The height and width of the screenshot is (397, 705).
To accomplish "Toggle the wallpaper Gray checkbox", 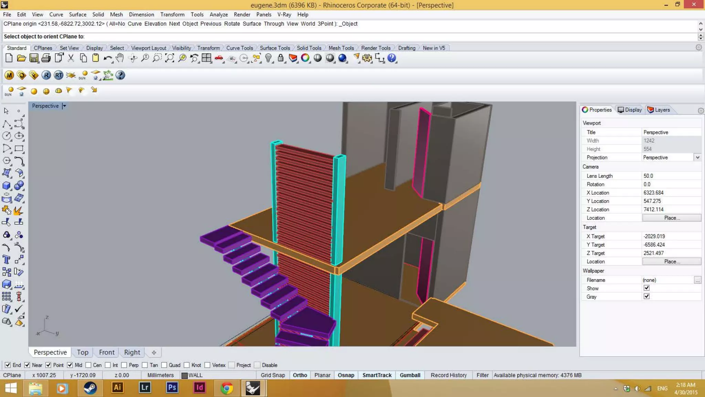I will click(x=646, y=296).
